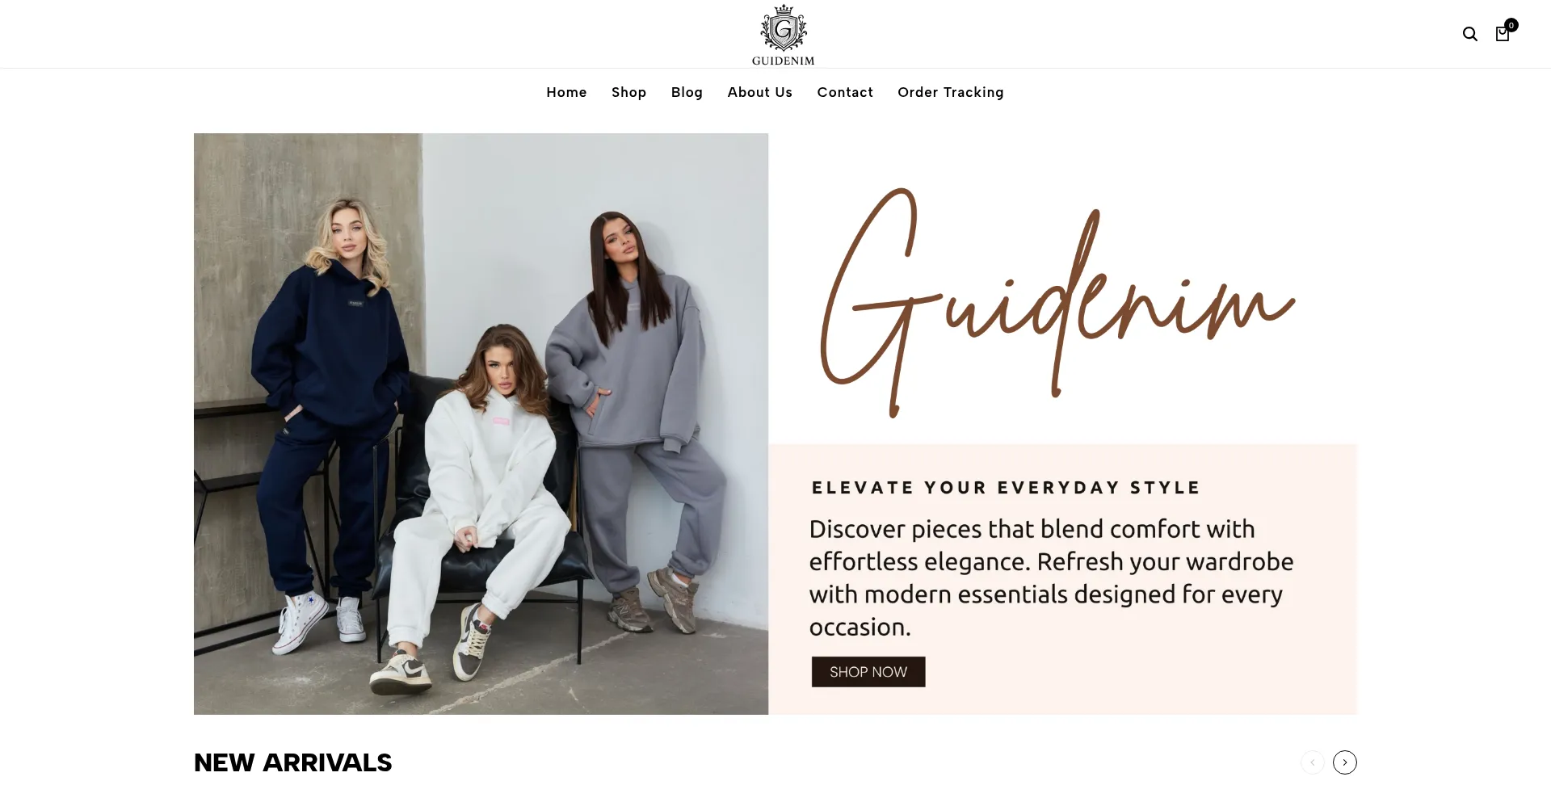Open the Contact navigation link
The image size is (1551, 802).
pyautogui.click(x=845, y=92)
